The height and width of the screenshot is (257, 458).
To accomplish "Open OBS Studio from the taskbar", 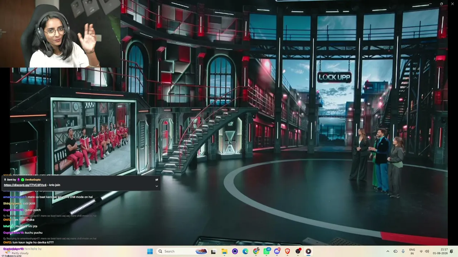I will point(298,251).
